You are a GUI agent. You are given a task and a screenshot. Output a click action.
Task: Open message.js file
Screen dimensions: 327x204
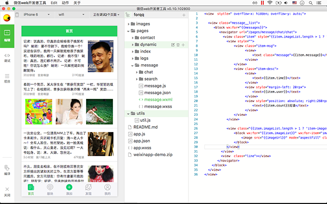[155, 86]
